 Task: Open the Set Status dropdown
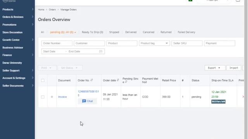[70, 68]
